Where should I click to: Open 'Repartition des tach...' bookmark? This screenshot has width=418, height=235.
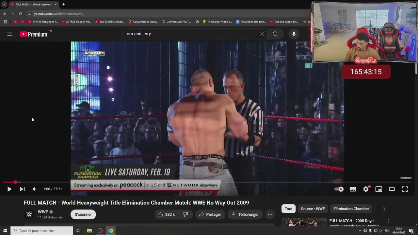(x=251, y=22)
